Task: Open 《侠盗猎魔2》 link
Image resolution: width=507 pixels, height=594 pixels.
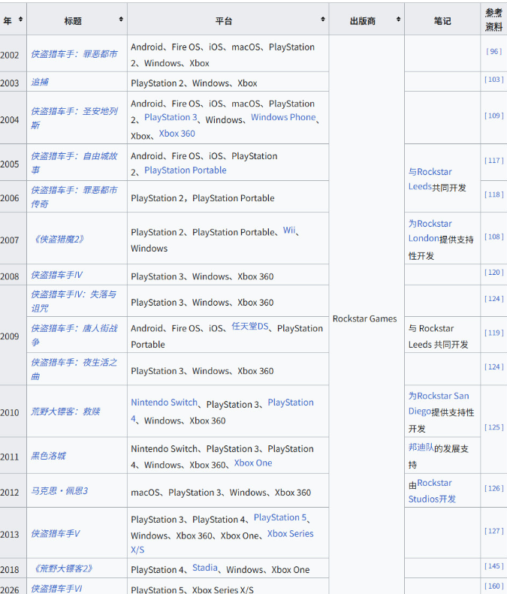Action: pyautogui.click(x=59, y=240)
